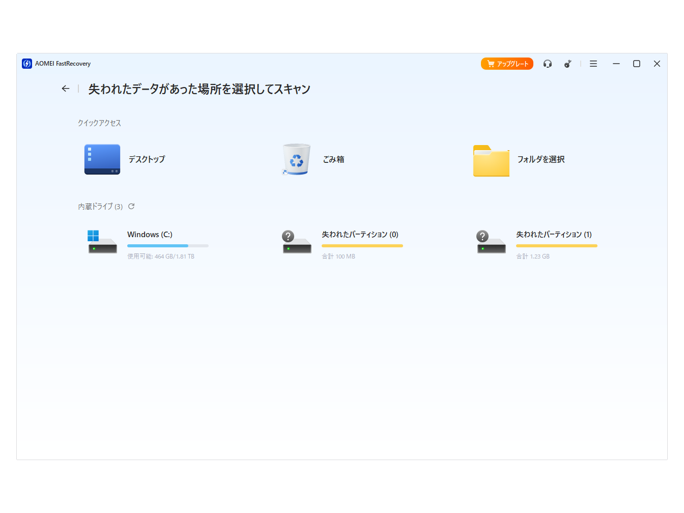The image size is (684, 513).
Task: Click the 失われたパーティション (1) label
Action: [554, 235]
